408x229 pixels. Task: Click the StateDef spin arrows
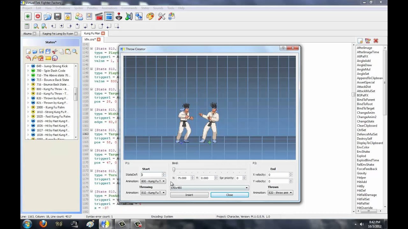click(164, 175)
